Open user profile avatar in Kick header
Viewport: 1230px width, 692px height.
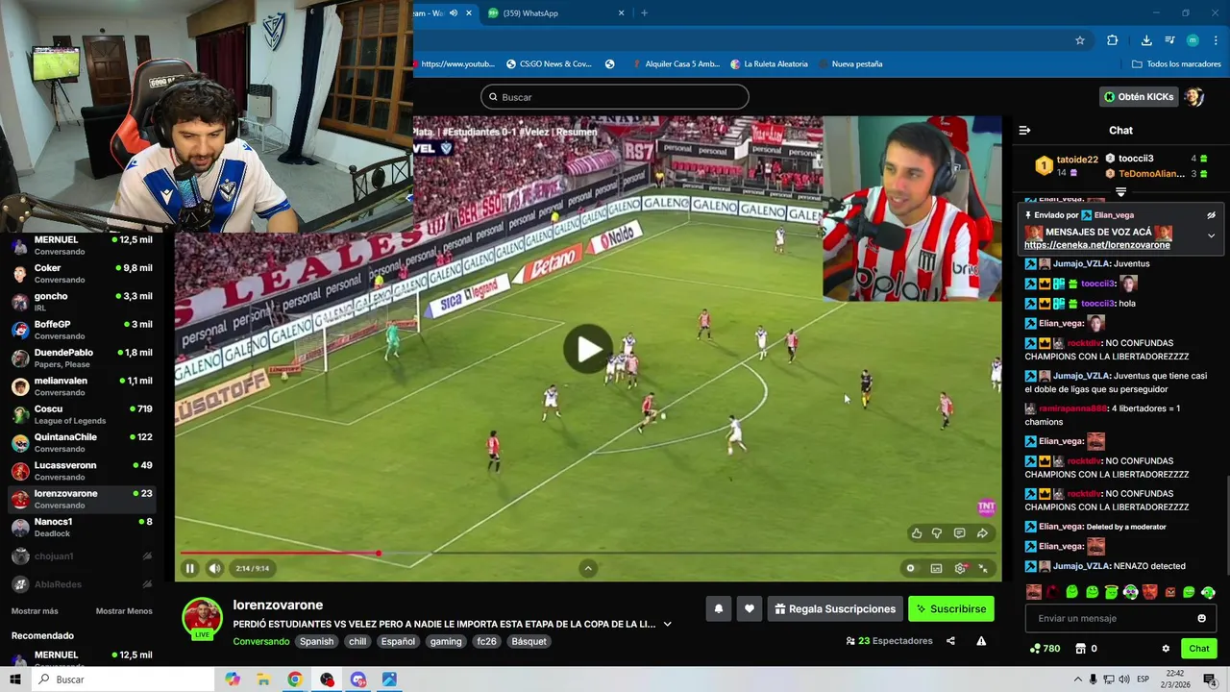(x=1193, y=97)
